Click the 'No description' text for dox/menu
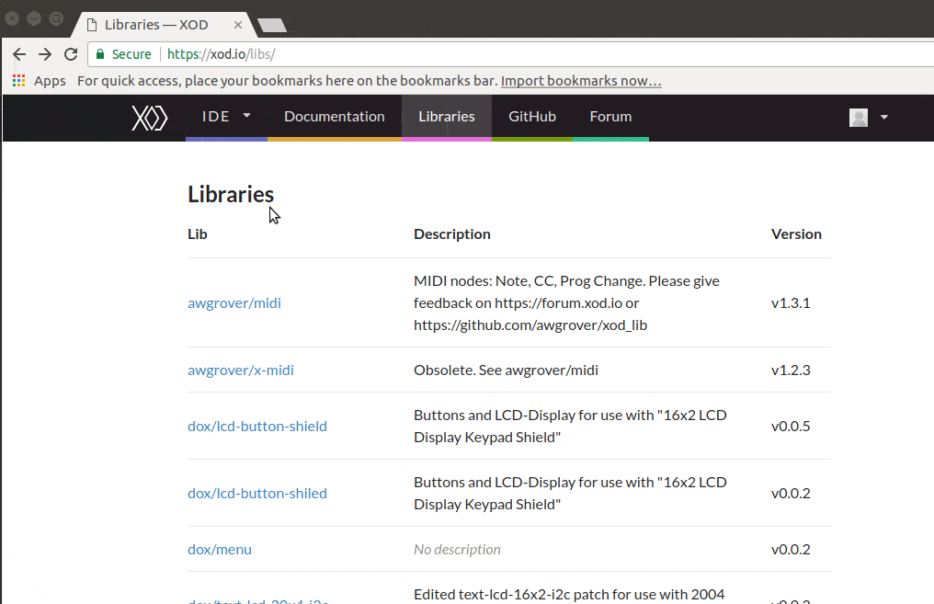The image size is (934, 604). 457,550
